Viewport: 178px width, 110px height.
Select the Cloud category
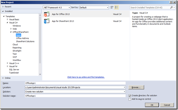pos(15,44)
